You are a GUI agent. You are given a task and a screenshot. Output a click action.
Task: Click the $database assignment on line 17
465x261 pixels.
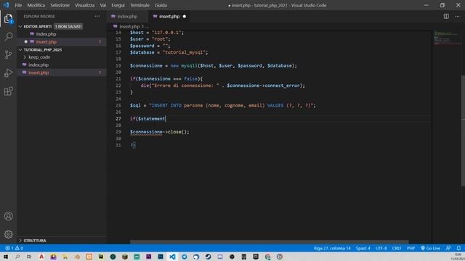point(169,52)
